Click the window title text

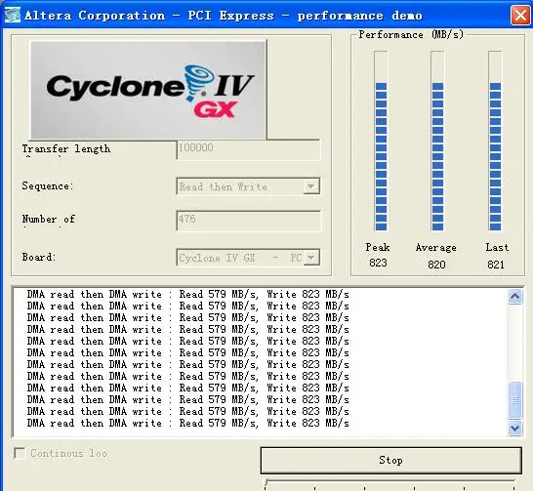click(224, 16)
